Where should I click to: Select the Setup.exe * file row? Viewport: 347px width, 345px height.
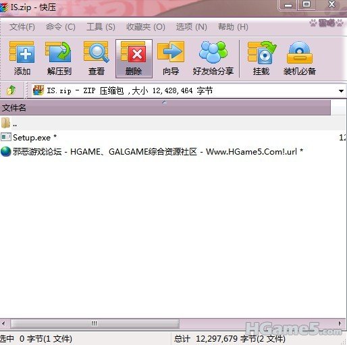pos(173,137)
